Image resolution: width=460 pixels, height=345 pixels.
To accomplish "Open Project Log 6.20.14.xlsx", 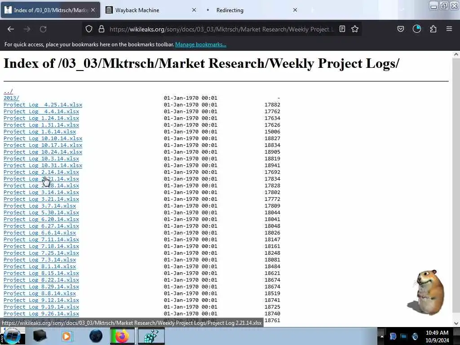I will [41, 219].
